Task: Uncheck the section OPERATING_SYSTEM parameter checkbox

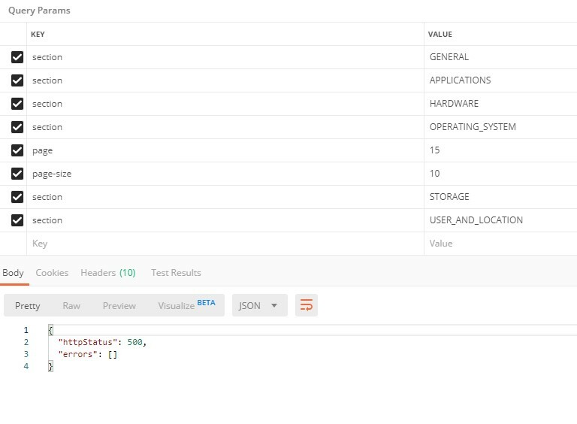Action: point(17,127)
